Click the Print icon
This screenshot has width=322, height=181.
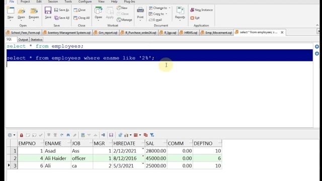140,10
